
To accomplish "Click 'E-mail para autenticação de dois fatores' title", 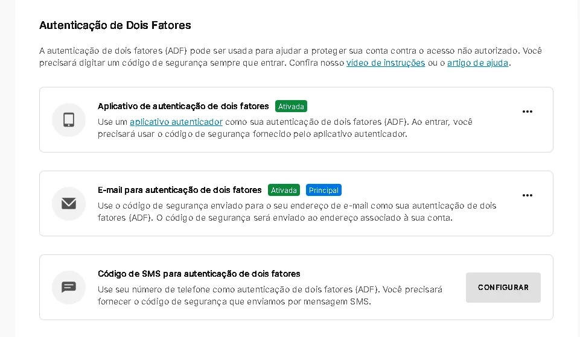I will pyautogui.click(x=179, y=191).
